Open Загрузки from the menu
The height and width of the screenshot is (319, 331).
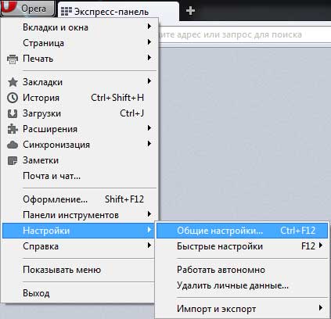pos(80,113)
